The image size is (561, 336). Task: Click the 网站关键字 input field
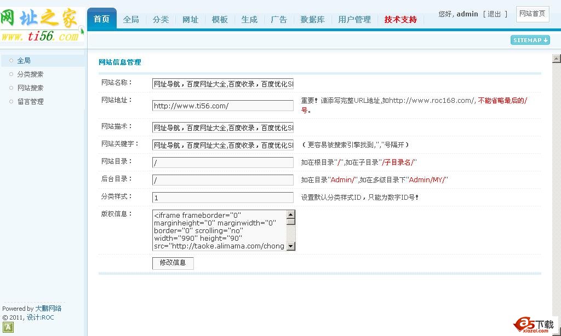coord(223,145)
